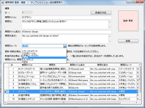Click grid vertical scrollbar down arrow
The height and width of the screenshot is (108, 145).
pos(140,99)
